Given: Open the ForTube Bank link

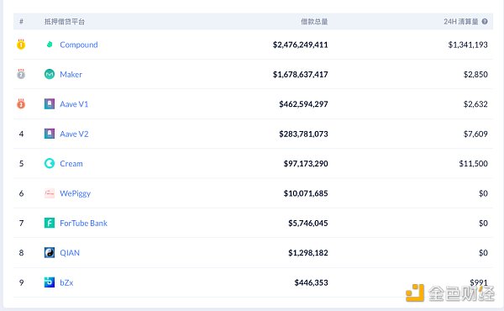Looking at the screenshot, I should 83,223.
